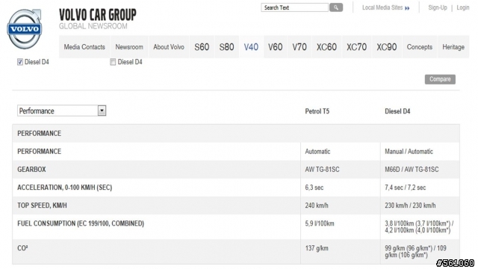Click the 6,3 sec acceleration value
Viewport: 478px width, 269px height.
pos(314,188)
